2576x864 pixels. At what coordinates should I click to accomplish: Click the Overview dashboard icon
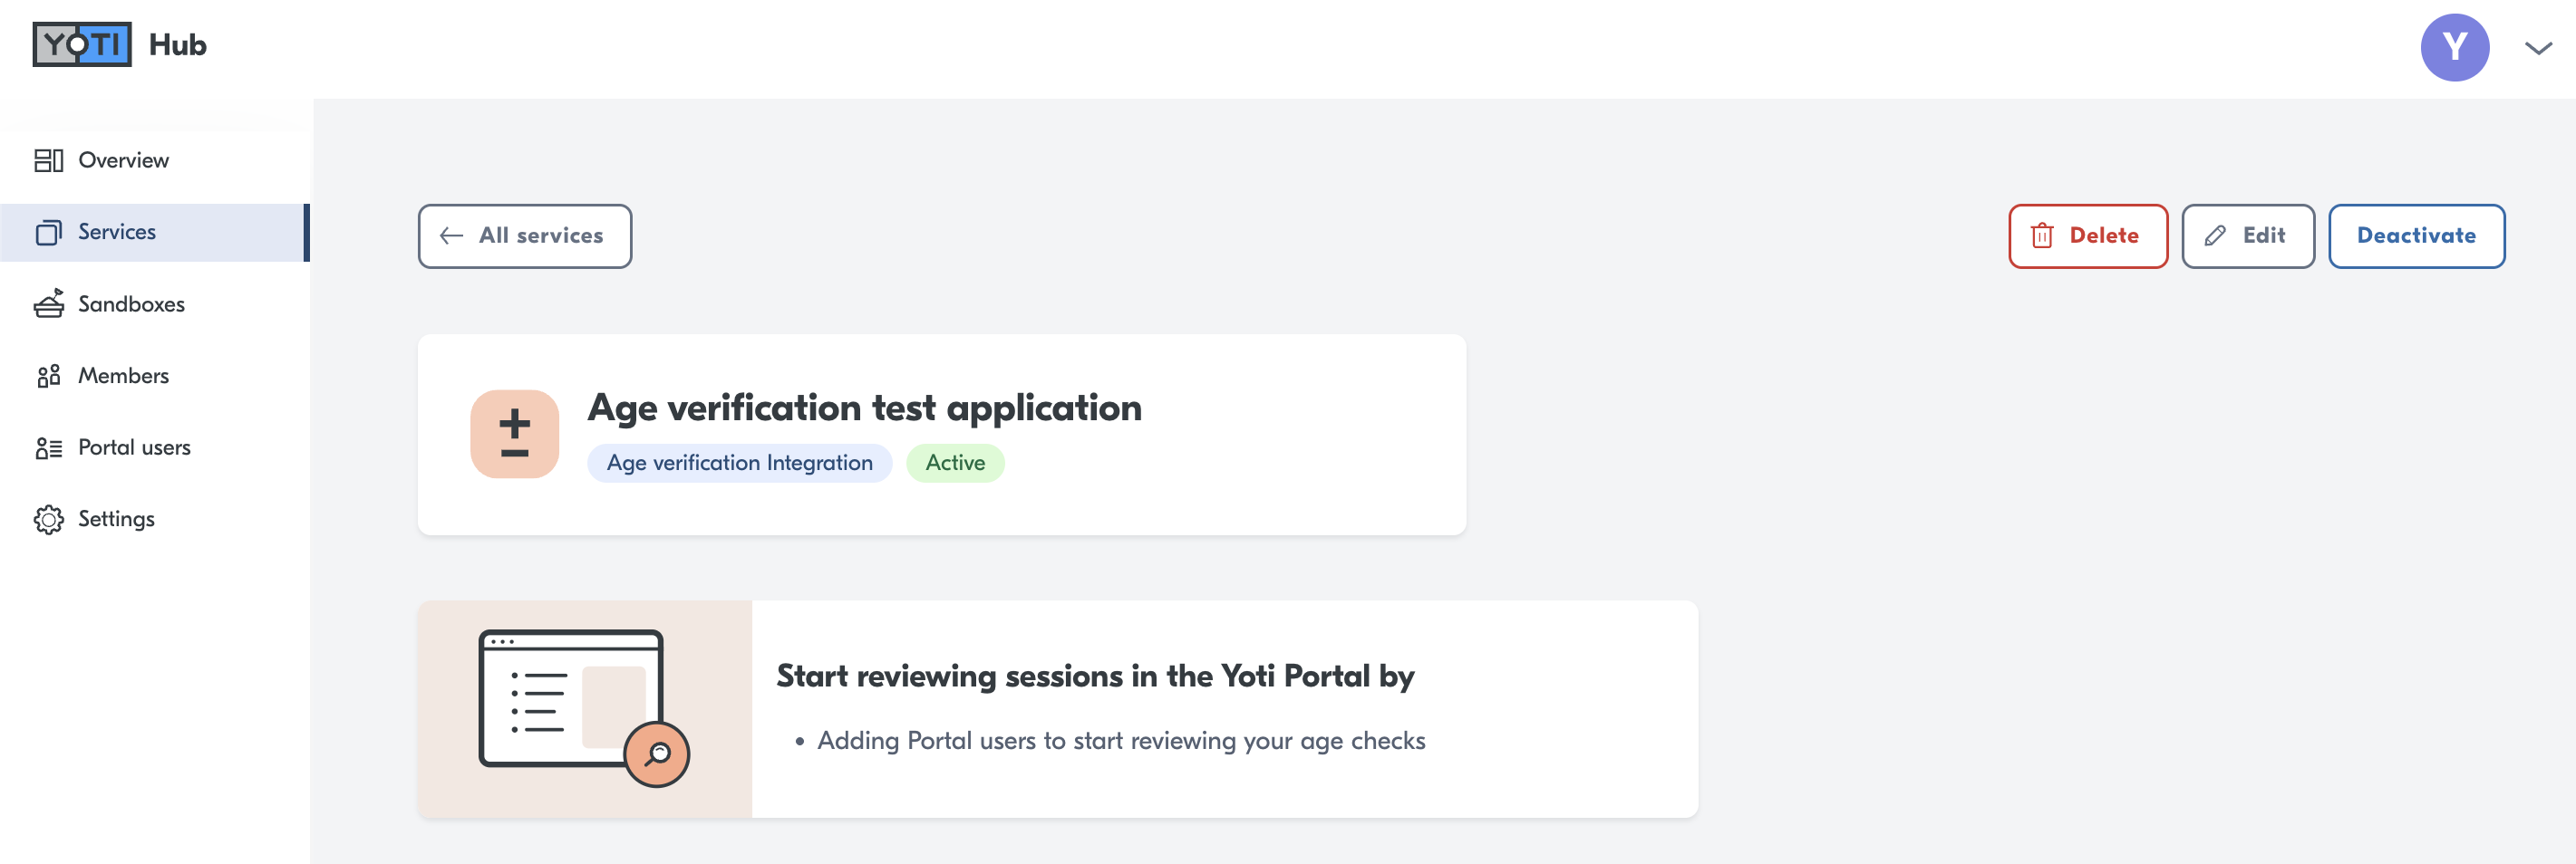click(48, 161)
